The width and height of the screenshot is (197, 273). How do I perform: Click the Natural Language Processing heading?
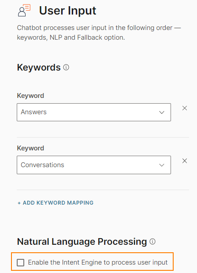[x=82, y=242]
